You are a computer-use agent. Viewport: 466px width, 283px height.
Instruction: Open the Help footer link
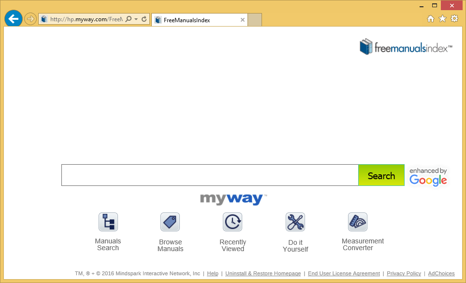pos(213,273)
